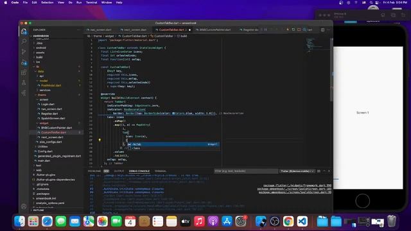Click the green restart debug icon

[293, 30]
